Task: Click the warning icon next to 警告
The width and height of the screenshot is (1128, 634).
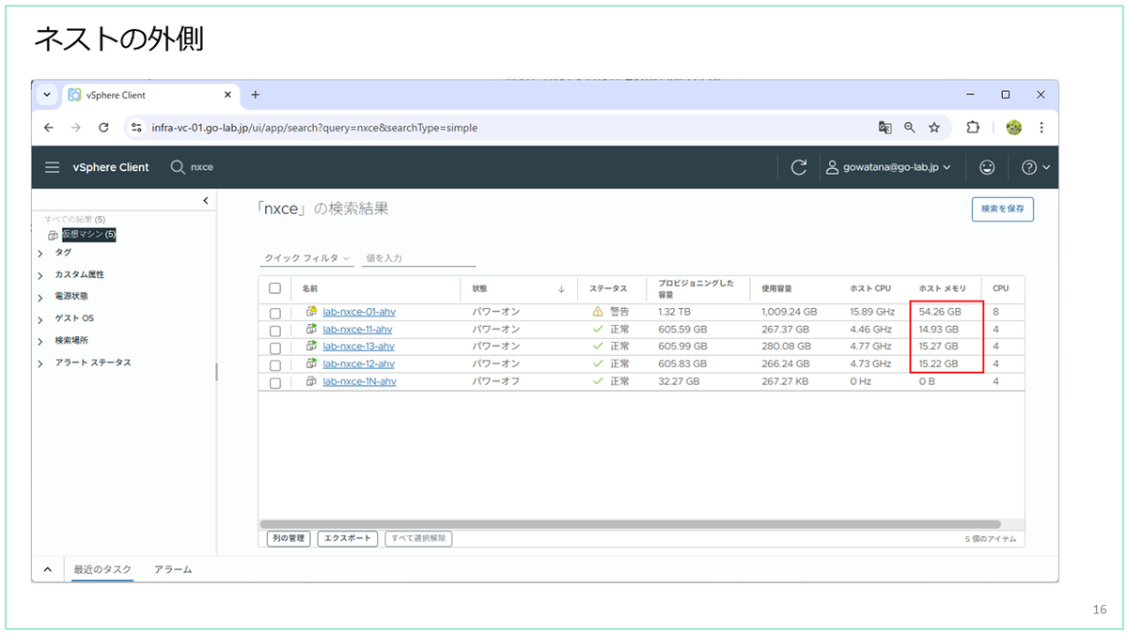Action: click(597, 311)
